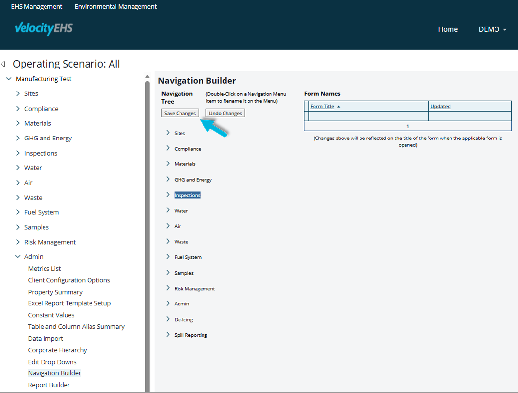
Task: Expand GHG and Energy in Navigation Tree
Action: click(x=168, y=179)
